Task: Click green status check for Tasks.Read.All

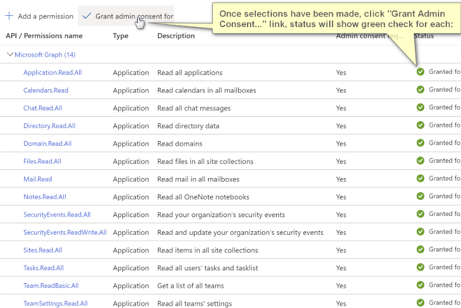Action: tap(420, 267)
